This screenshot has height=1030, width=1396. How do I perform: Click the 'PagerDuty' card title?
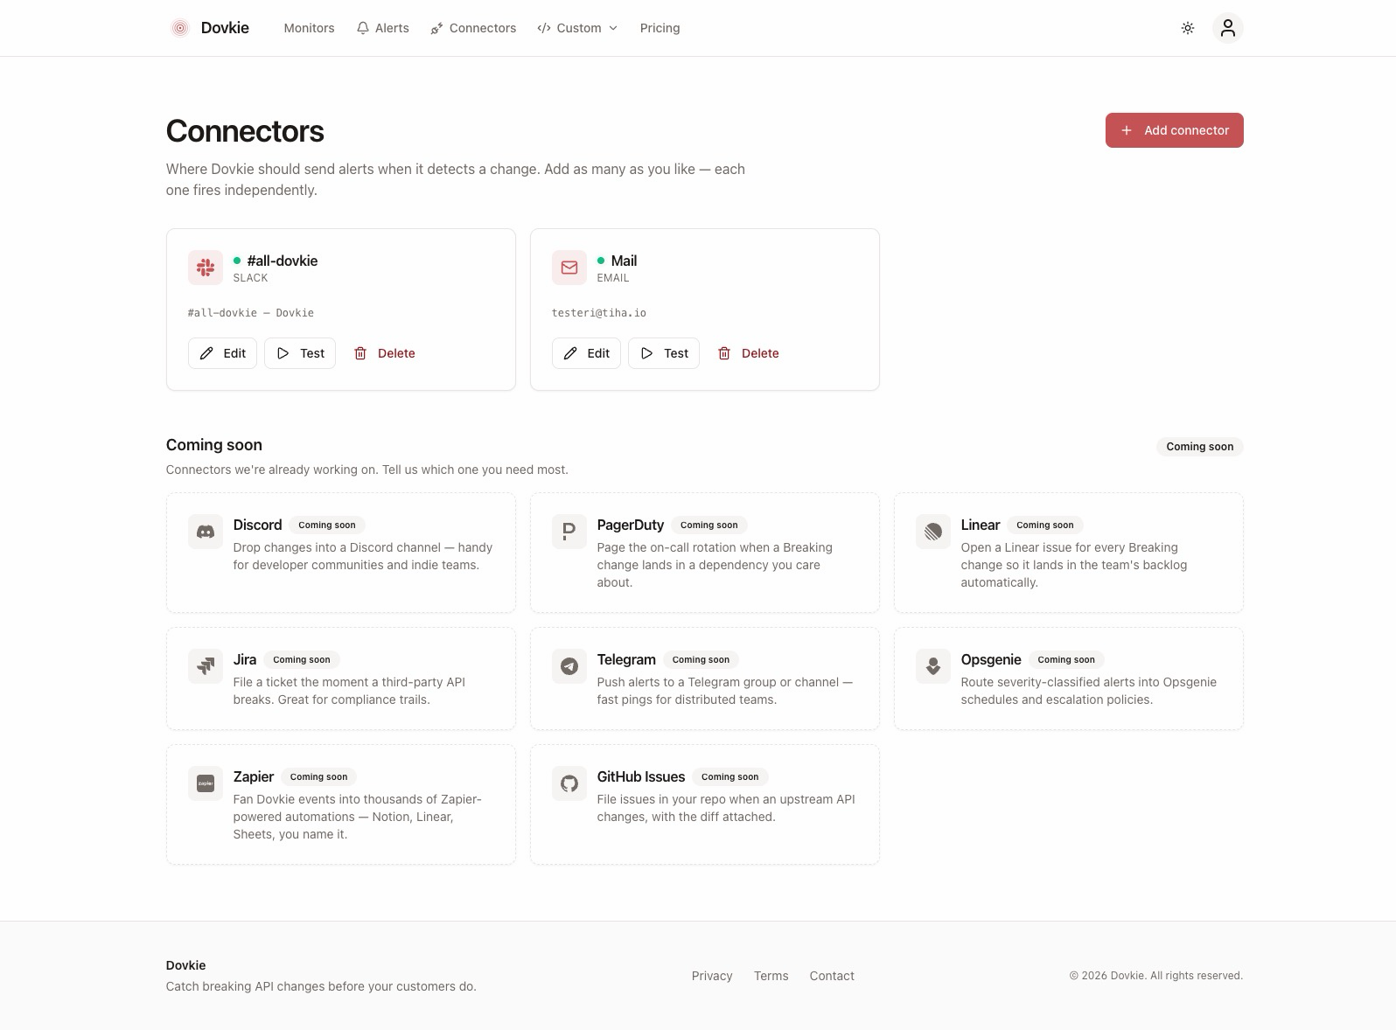click(631, 525)
